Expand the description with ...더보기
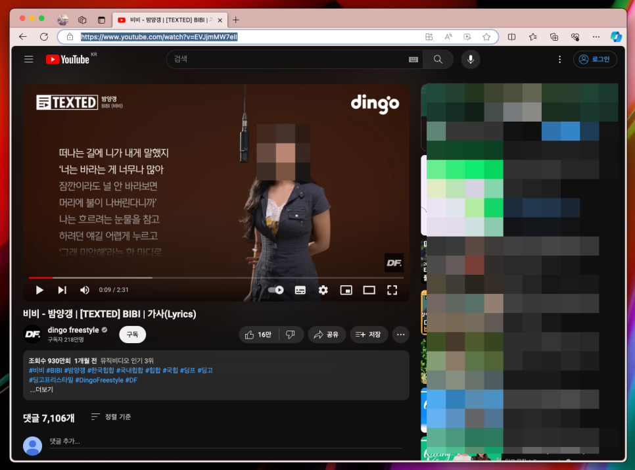 41,390
